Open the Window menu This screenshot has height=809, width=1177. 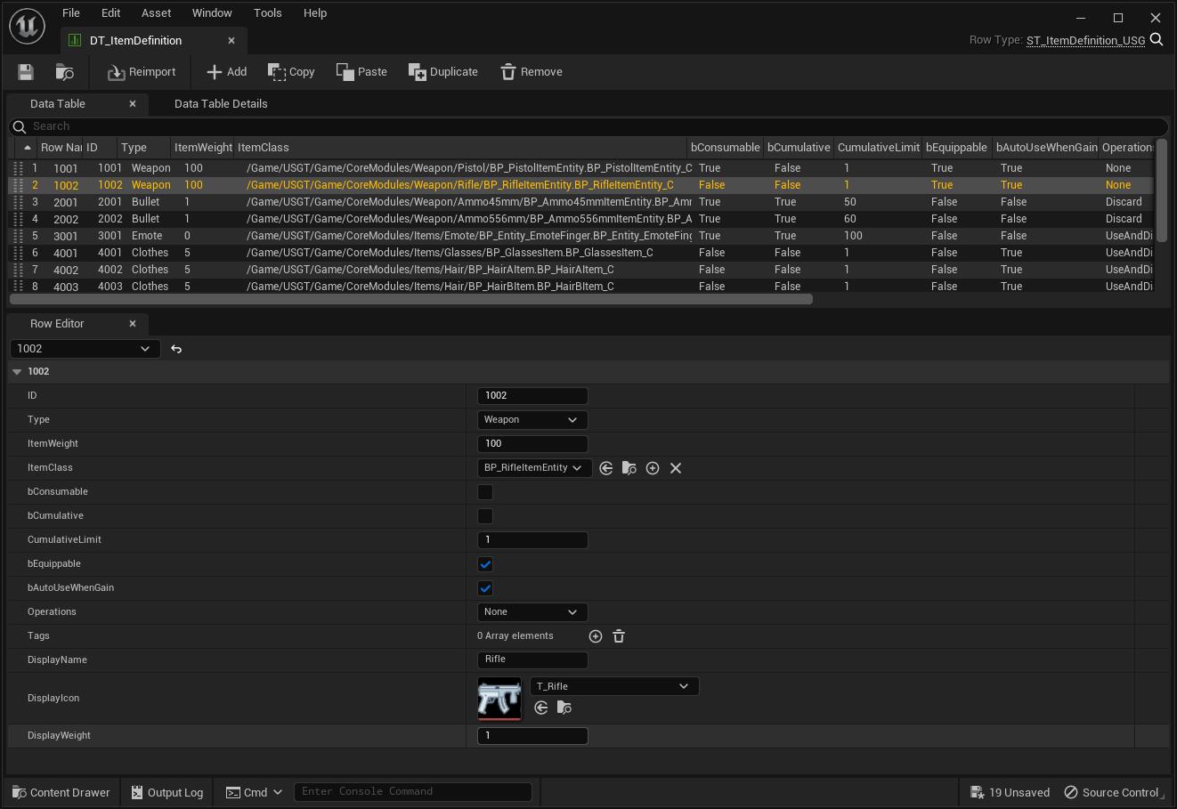(x=212, y=13)
